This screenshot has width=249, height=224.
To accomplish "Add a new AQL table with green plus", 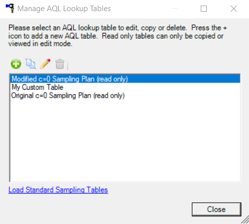I will coord(16,64).
